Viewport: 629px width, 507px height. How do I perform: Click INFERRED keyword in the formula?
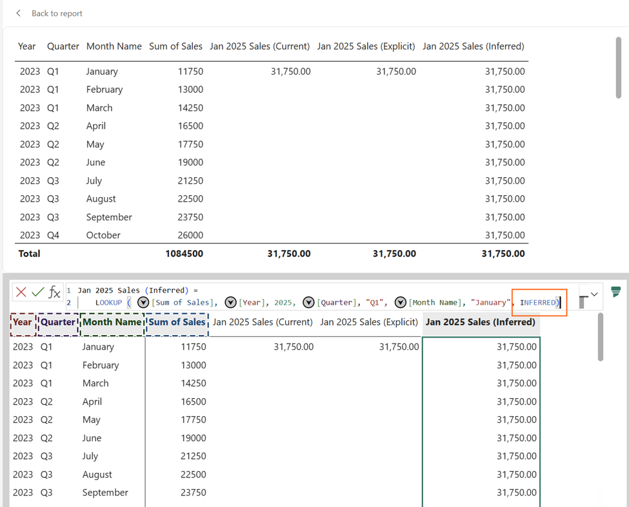point(538,302)
